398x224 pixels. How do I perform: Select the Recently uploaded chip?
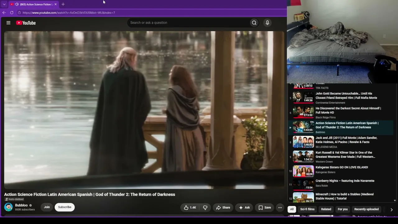pyautogui.click(x=366, y=209)
